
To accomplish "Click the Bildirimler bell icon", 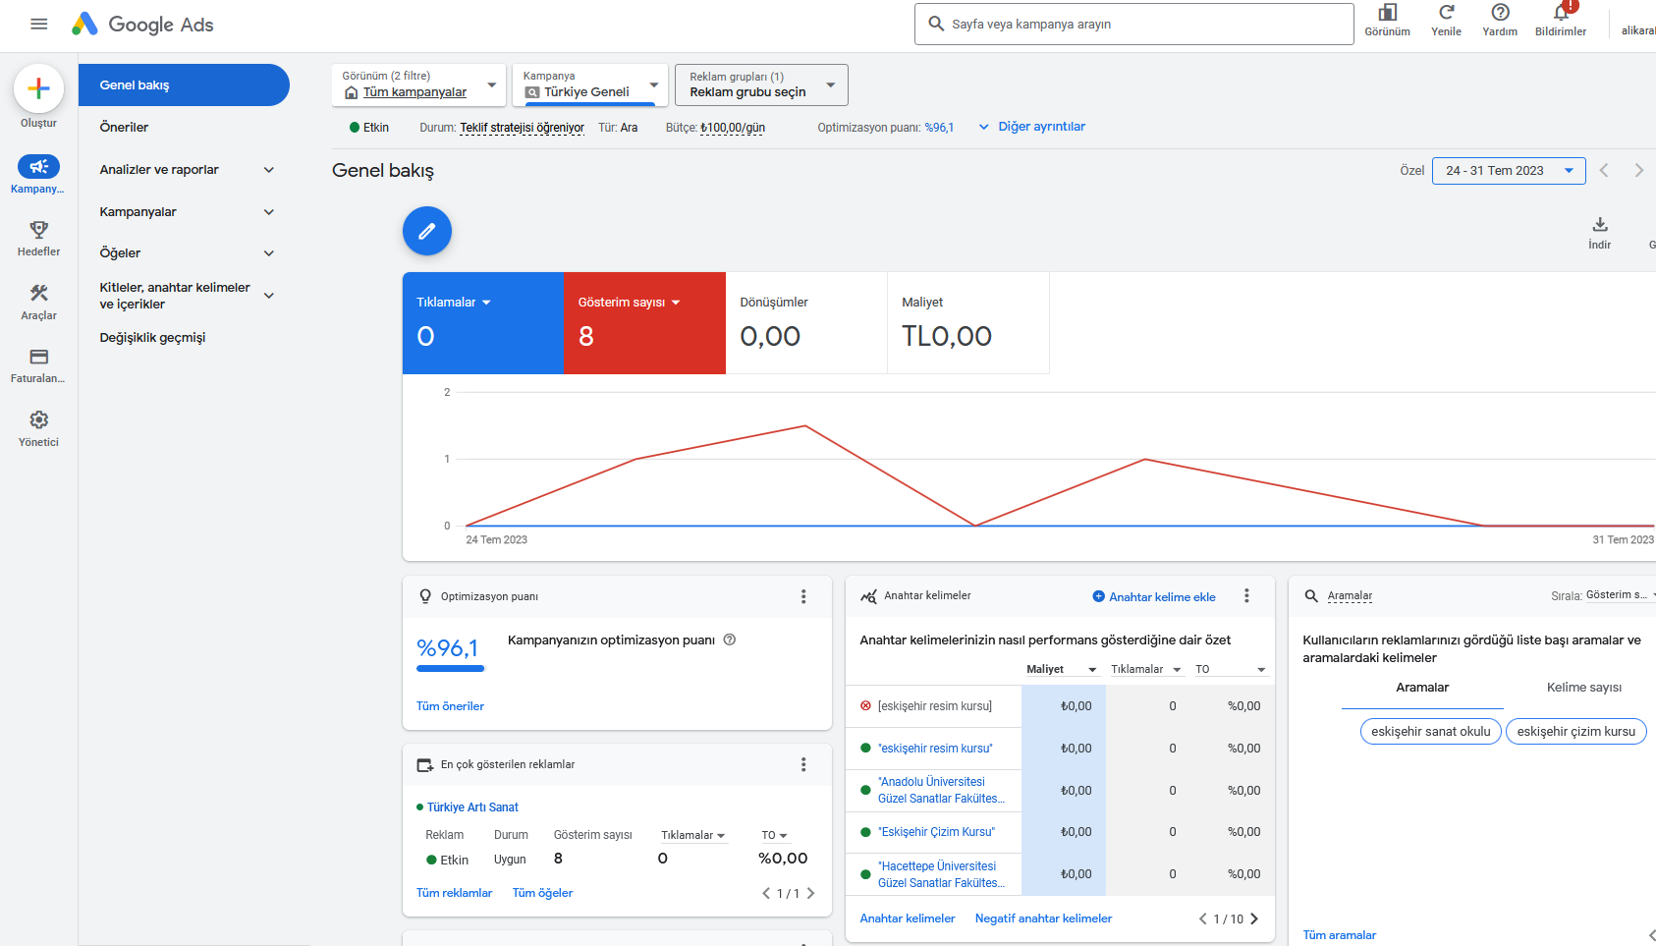I will point(1561,13).
